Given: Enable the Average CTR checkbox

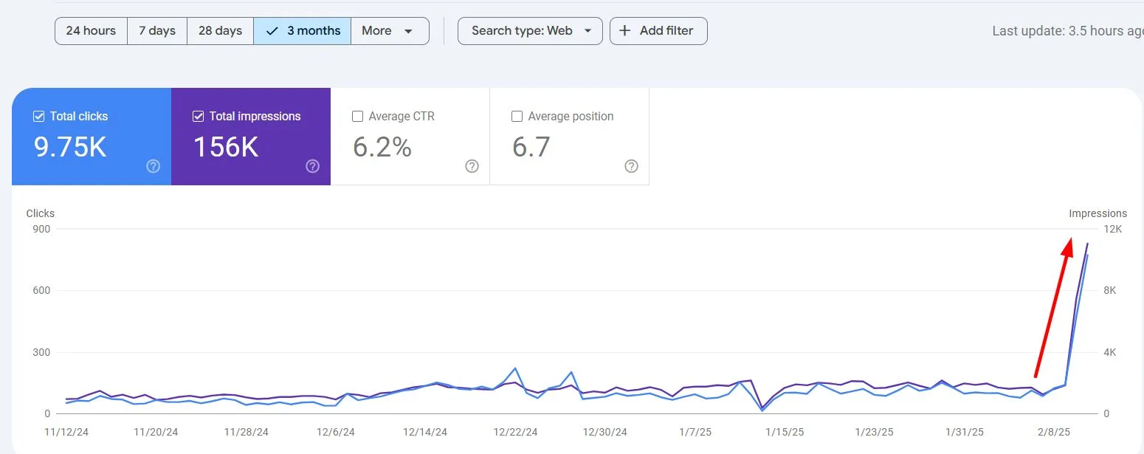Looking at the screenshot, I should [x=357, y=116].
